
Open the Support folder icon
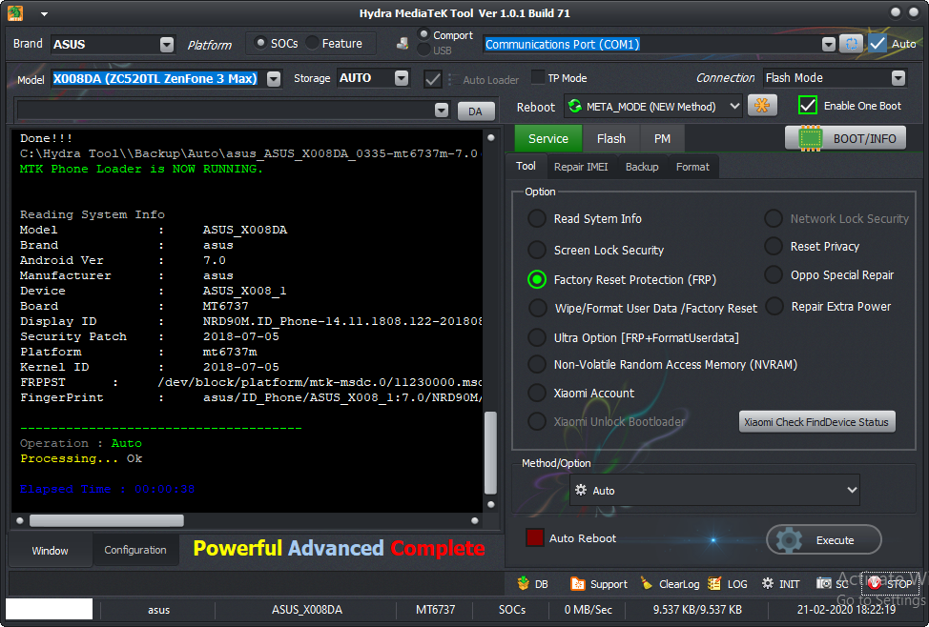578,584
